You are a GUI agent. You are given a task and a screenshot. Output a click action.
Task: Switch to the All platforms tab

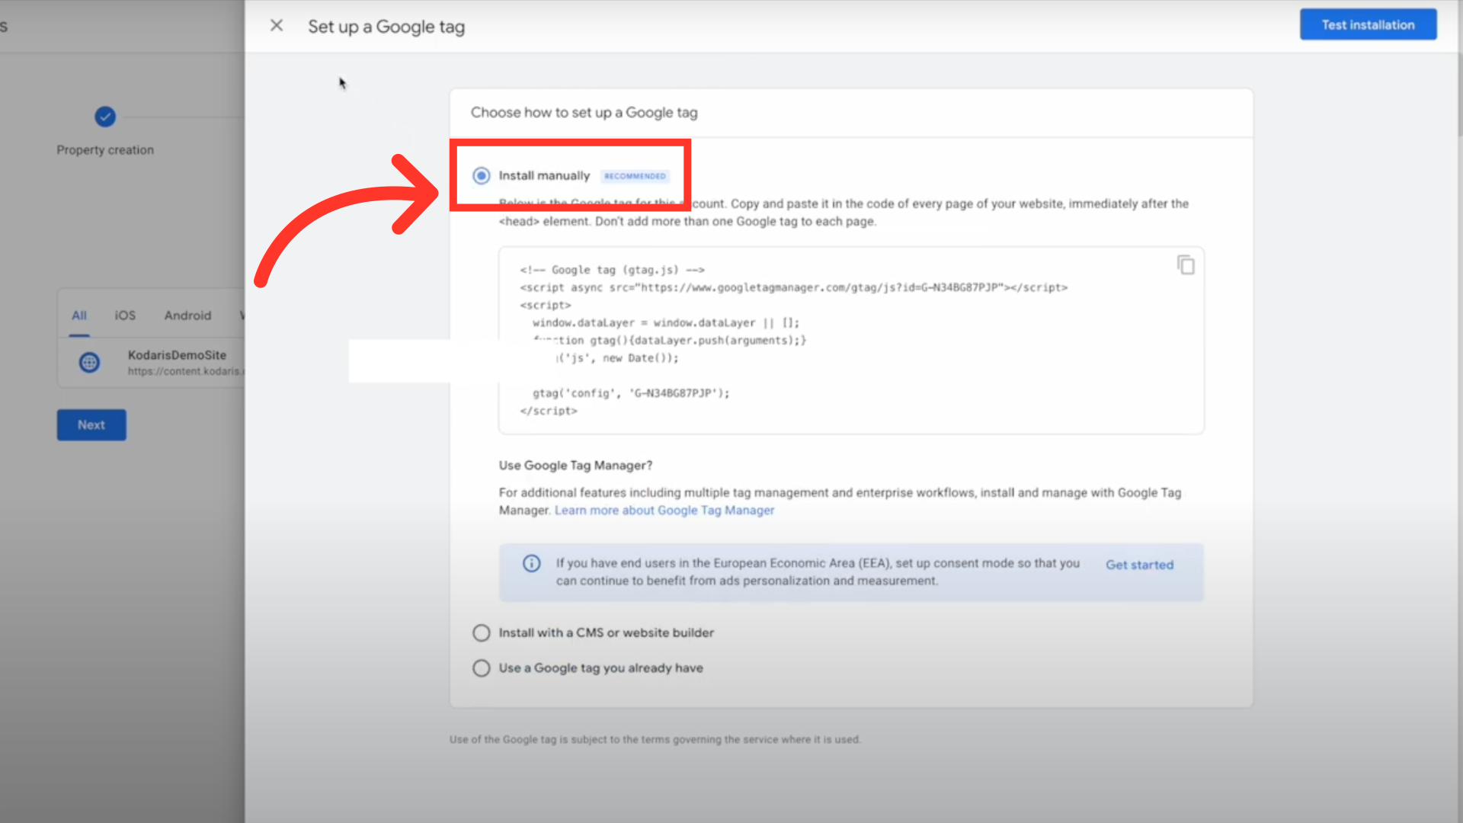79,315
